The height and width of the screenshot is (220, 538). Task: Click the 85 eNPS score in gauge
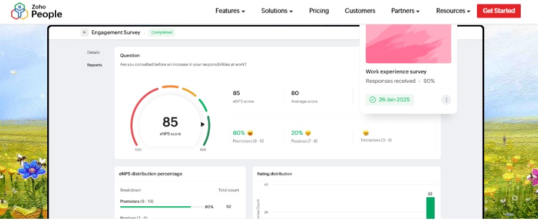point(170,122)
